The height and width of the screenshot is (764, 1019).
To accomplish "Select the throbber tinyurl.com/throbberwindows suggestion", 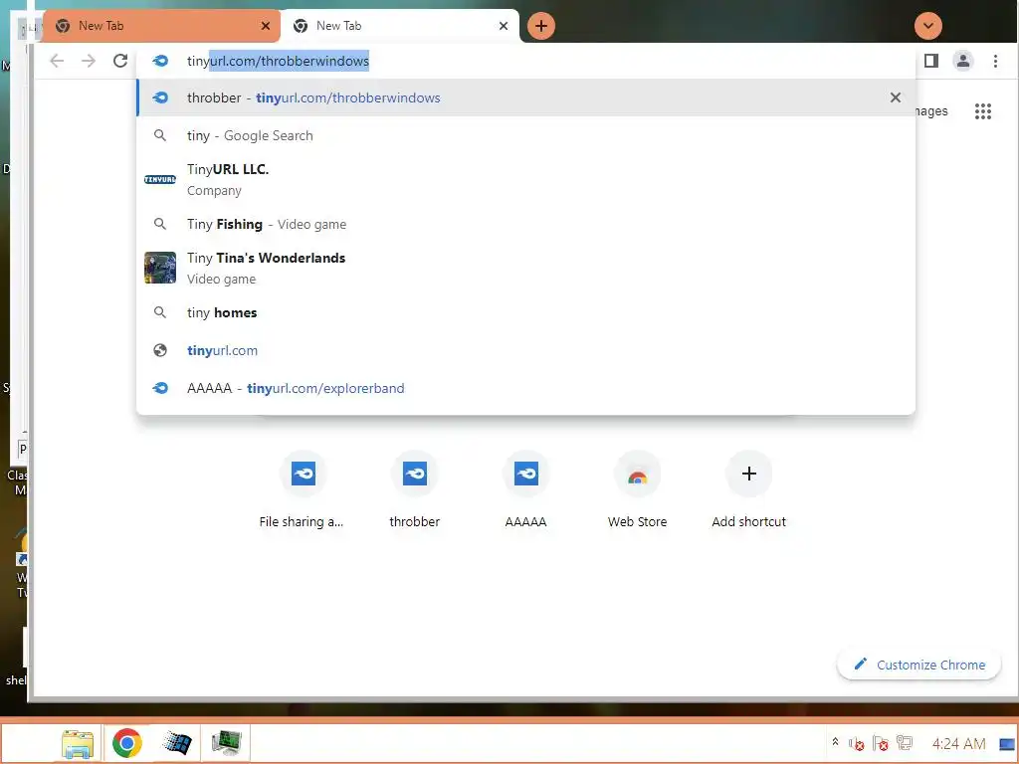I will [x=525, y=97].
